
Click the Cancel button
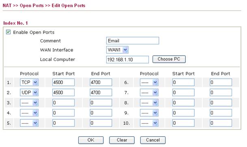point(153,140)
